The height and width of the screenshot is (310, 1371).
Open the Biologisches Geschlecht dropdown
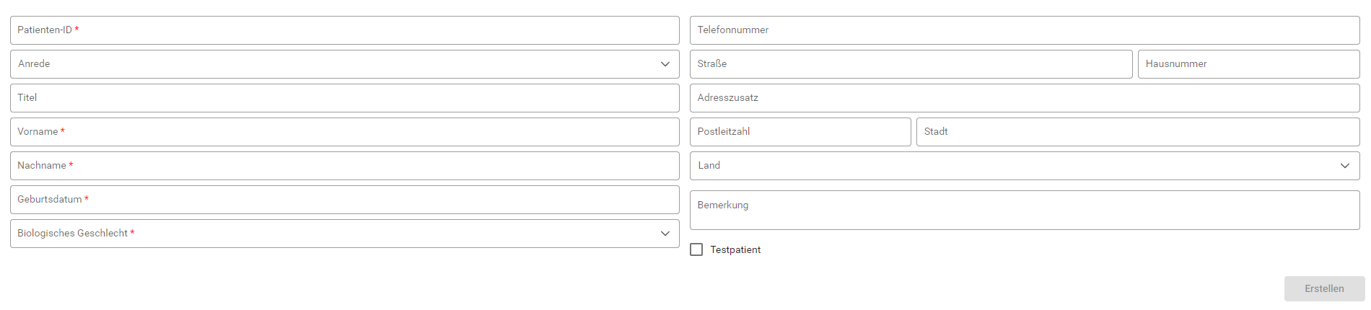tap(344, 234)
